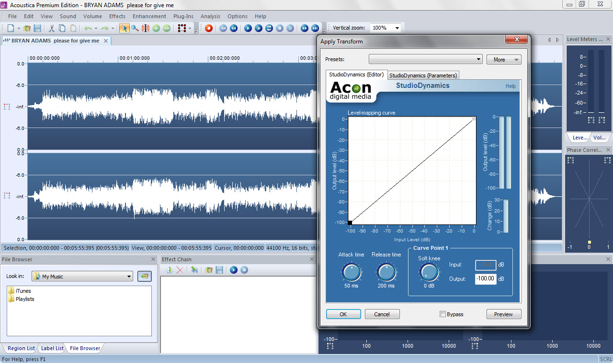Undo the last action
Screen dimensions: 613x363
[x=88, y=28]
